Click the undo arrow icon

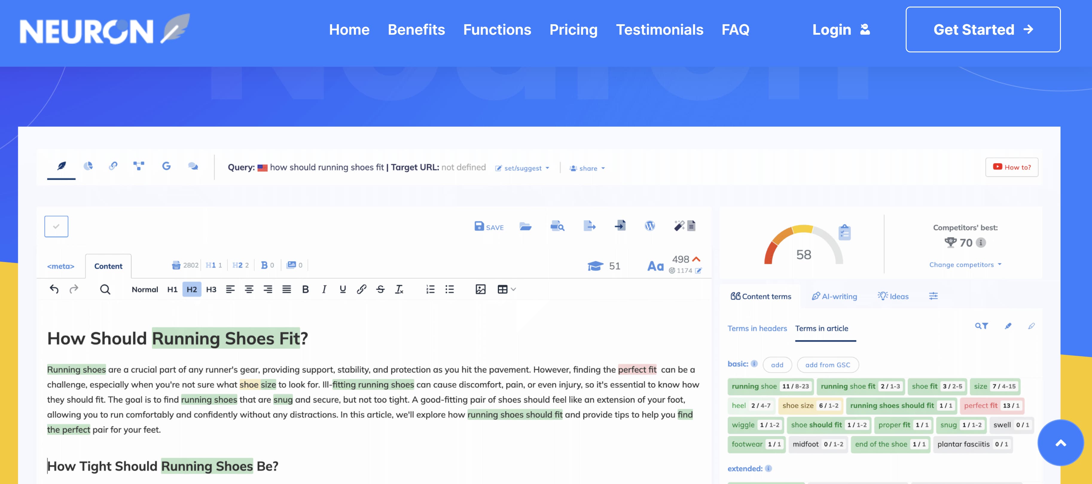click(x=54, y=289)
